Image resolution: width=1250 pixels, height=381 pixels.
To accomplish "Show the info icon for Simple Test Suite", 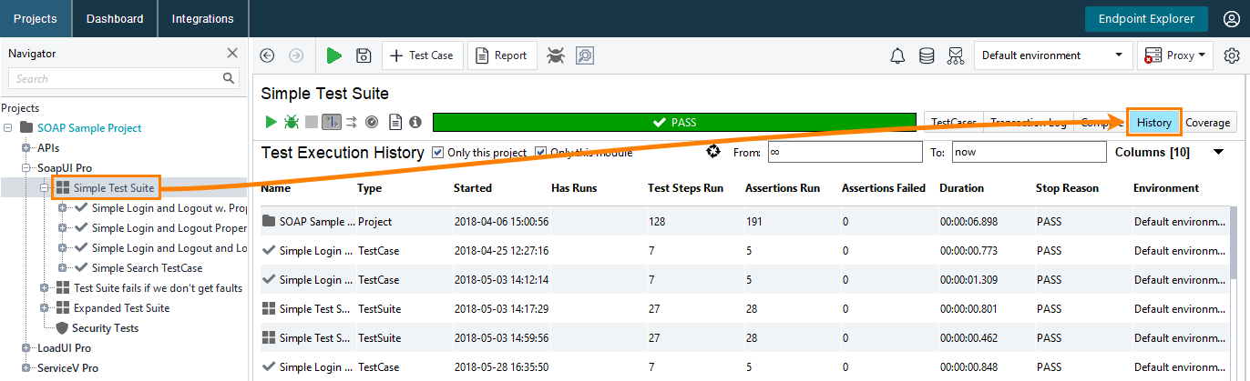I will click(x=415, y=121).
